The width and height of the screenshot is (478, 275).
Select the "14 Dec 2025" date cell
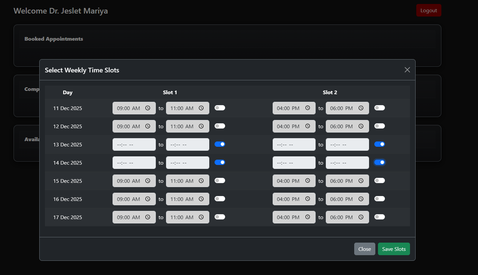(x=68, y=163)
